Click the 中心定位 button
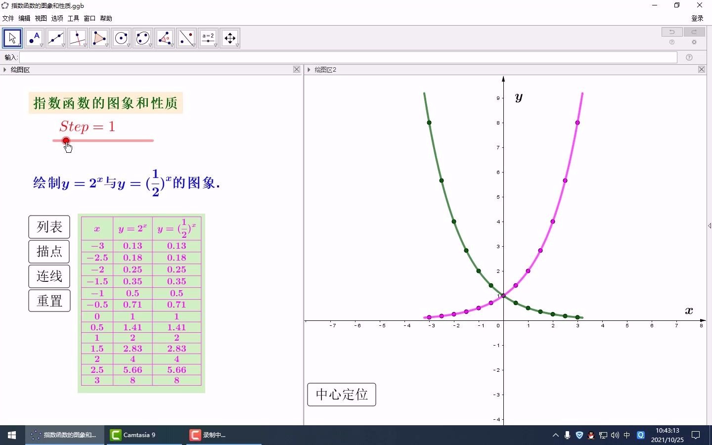712x445 pixels. [x=342, y=395]
